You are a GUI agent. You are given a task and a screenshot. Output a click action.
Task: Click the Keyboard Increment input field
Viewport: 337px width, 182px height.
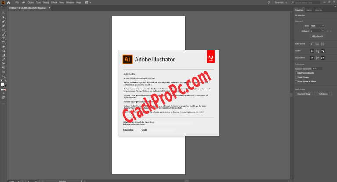(x=317, y=68)
